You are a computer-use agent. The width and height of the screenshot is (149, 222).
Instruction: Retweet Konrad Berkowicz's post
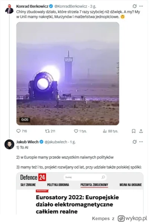tap(50, 131)
